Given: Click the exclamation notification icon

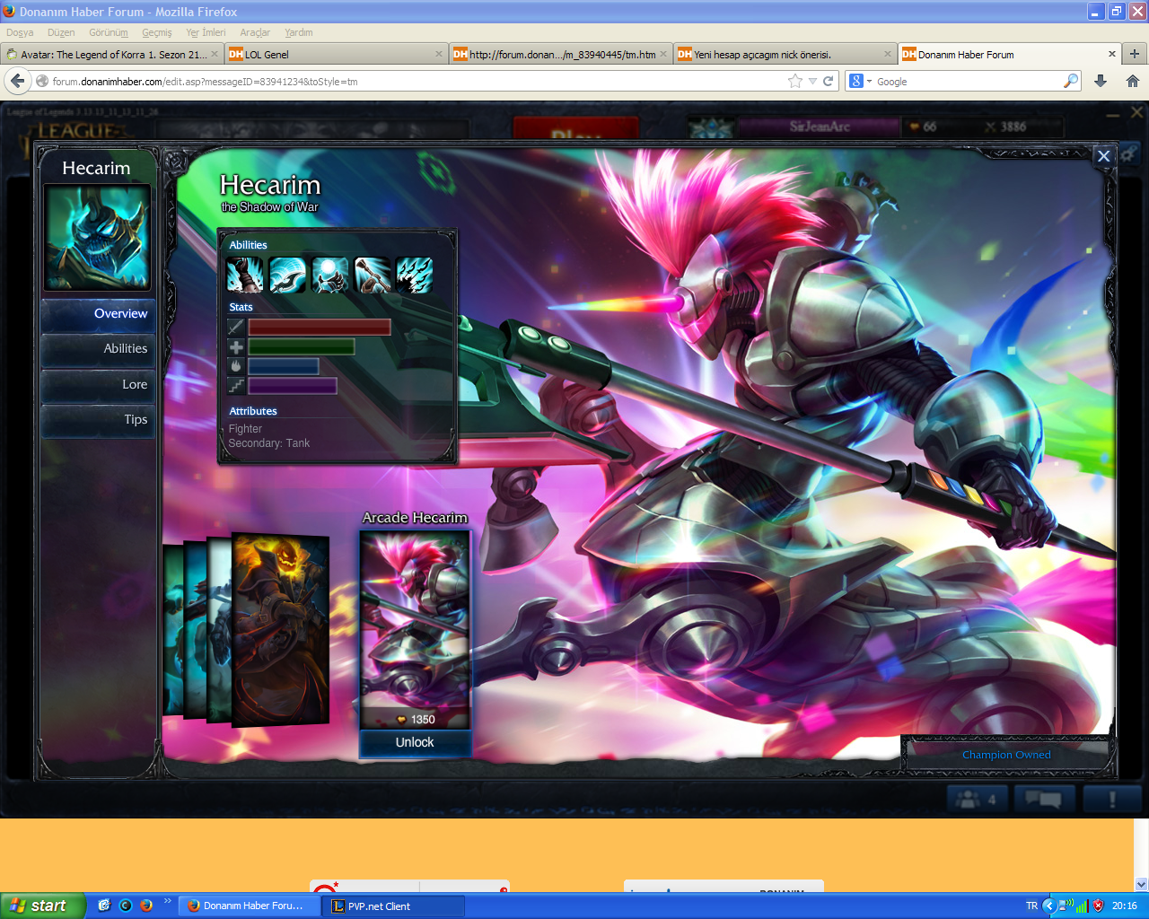Looking at the screenshot, I should point(1112,799).
